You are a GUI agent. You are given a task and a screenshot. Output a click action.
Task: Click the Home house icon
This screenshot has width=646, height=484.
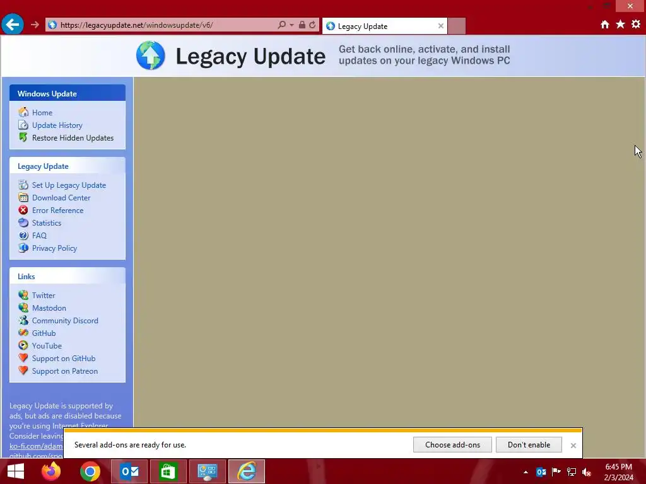(x=23, y=112)
